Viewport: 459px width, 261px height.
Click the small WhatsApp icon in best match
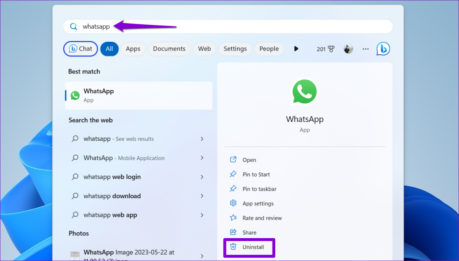click(x=75, y=96)
